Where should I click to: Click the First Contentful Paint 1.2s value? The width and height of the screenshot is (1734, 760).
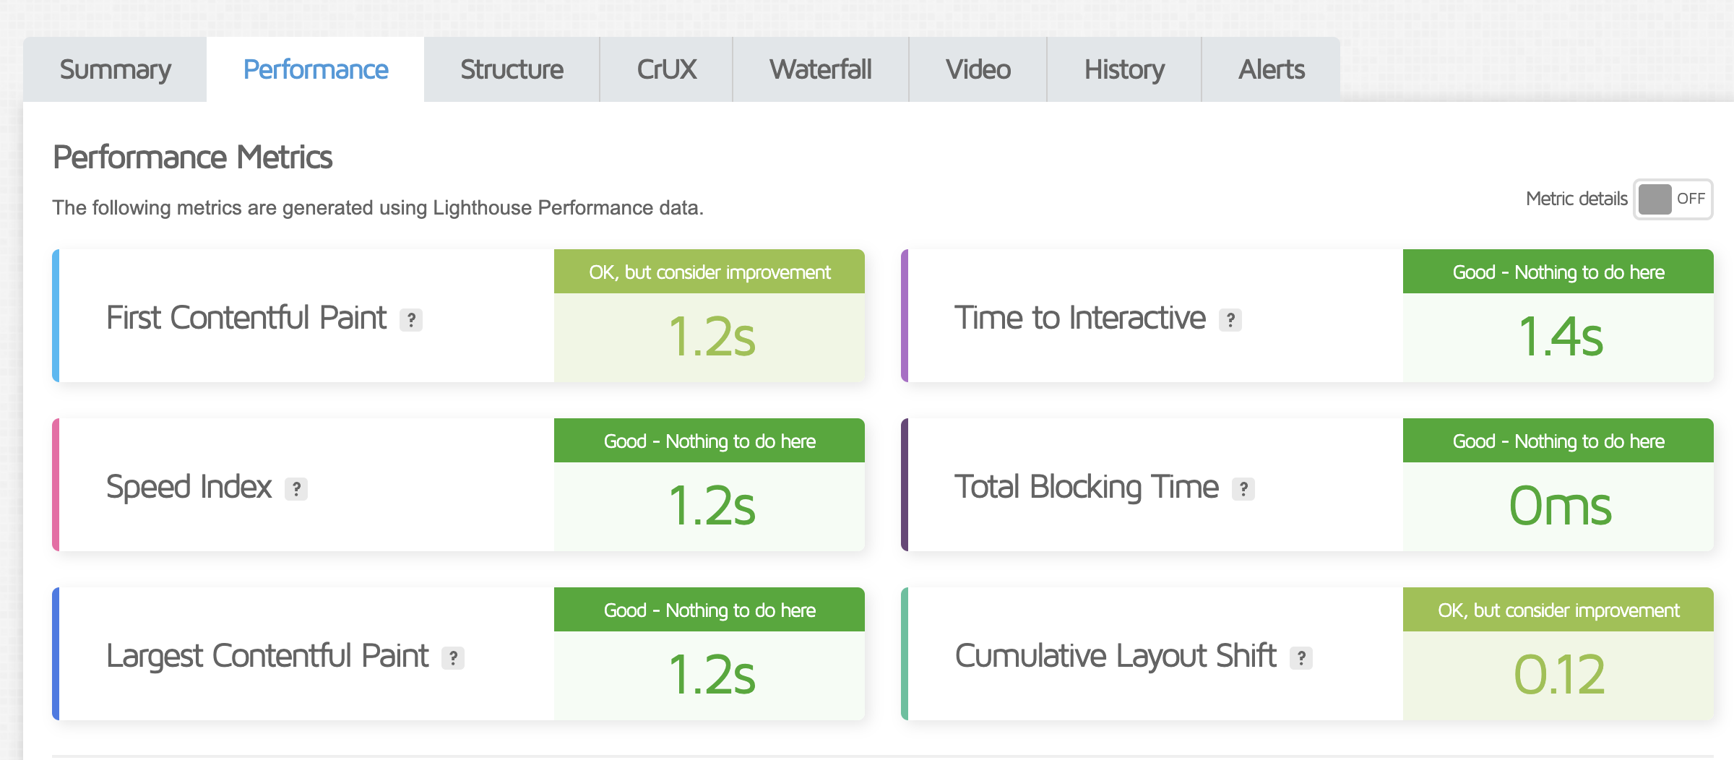click(711, 337)
